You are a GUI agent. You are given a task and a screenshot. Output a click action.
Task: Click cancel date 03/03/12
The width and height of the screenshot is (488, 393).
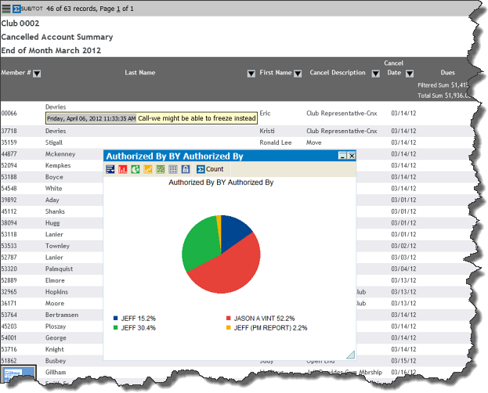(x=403, y=258)
